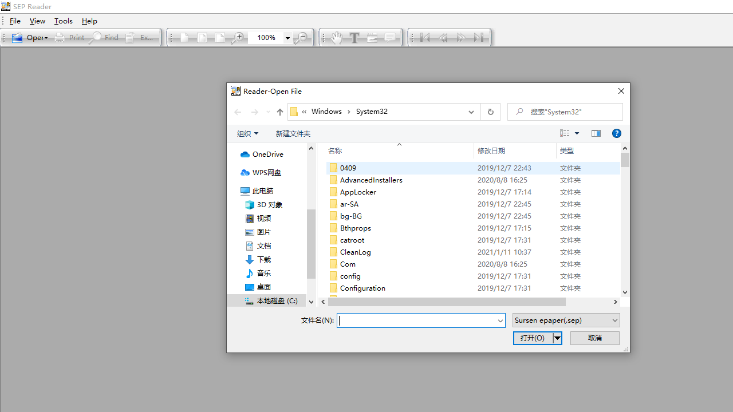Click the 取消 button
733x412 pixels.
pyautogui.click(x=594, y=338)
